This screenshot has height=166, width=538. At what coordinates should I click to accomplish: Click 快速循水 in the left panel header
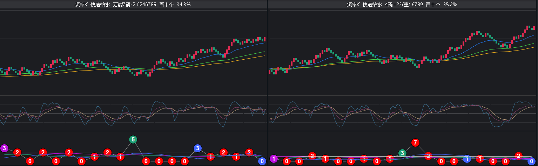point(100,4)
